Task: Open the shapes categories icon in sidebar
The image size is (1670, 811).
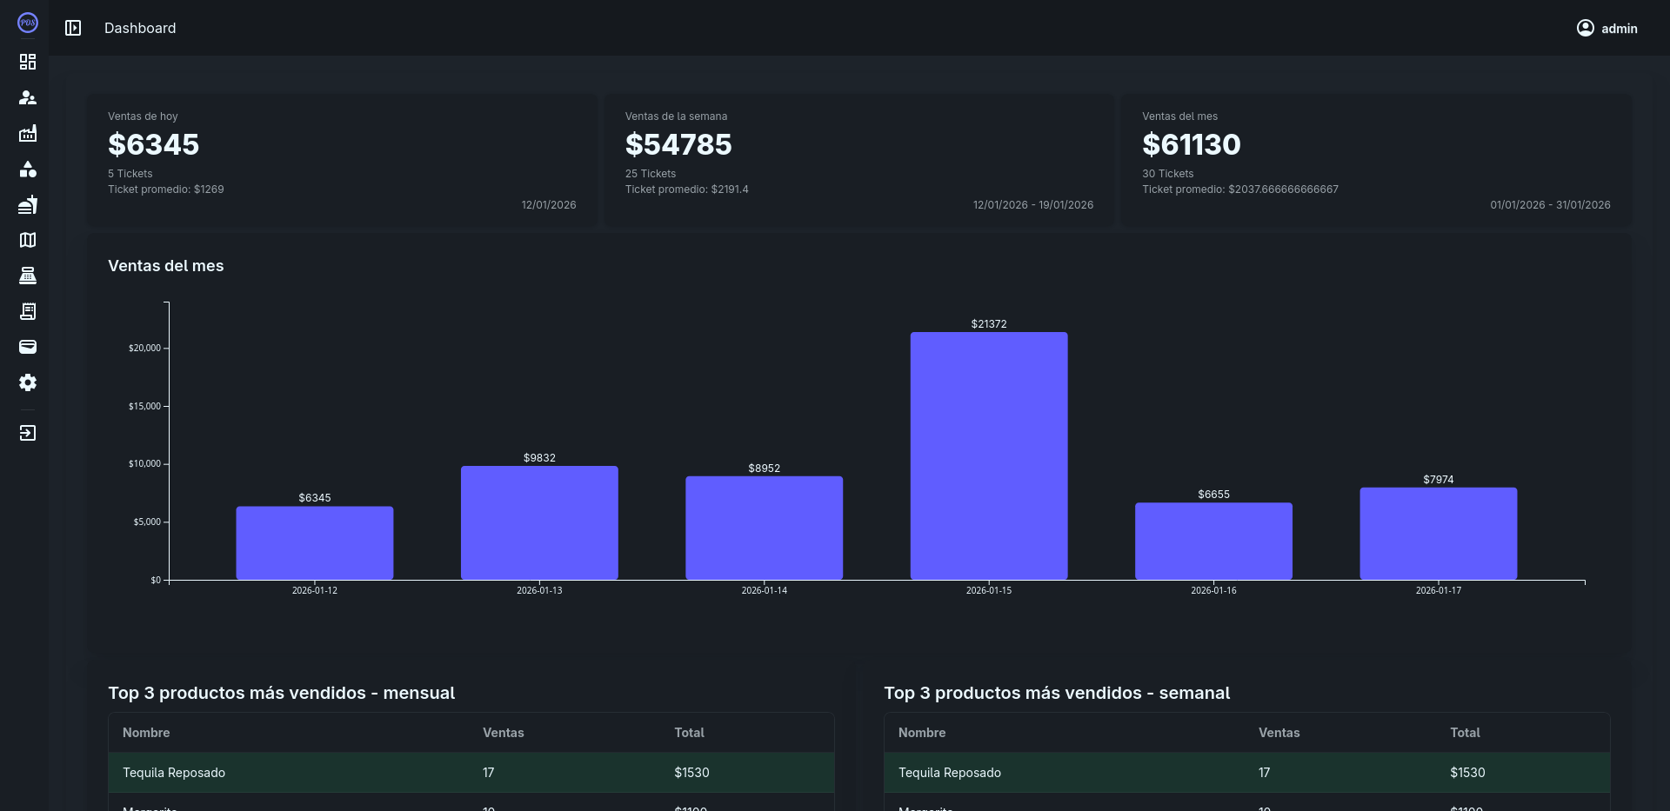Action: coord(28,169)
